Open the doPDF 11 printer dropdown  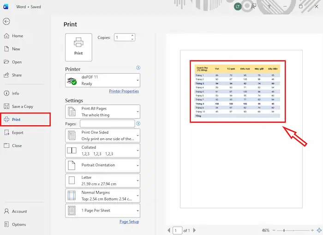coord(103,81)
